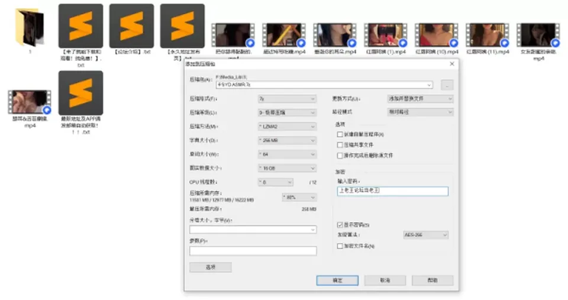Enable delete files after compression checkbox

340,156
